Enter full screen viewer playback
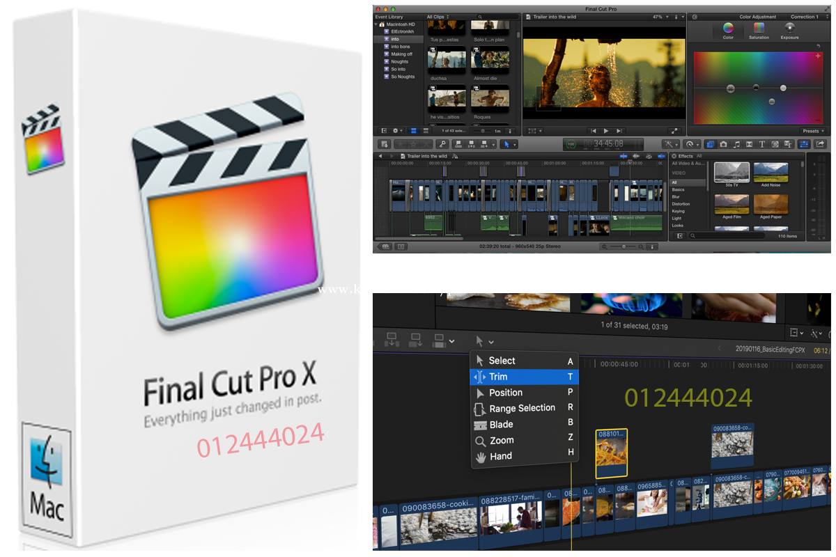This screenshot has height=557, width=836. click(x=674, y=131)
